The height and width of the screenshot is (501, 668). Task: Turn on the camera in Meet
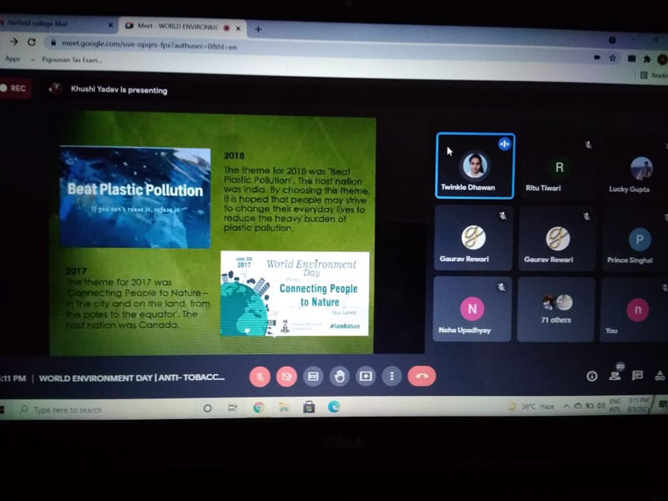[x=286, y=377]
